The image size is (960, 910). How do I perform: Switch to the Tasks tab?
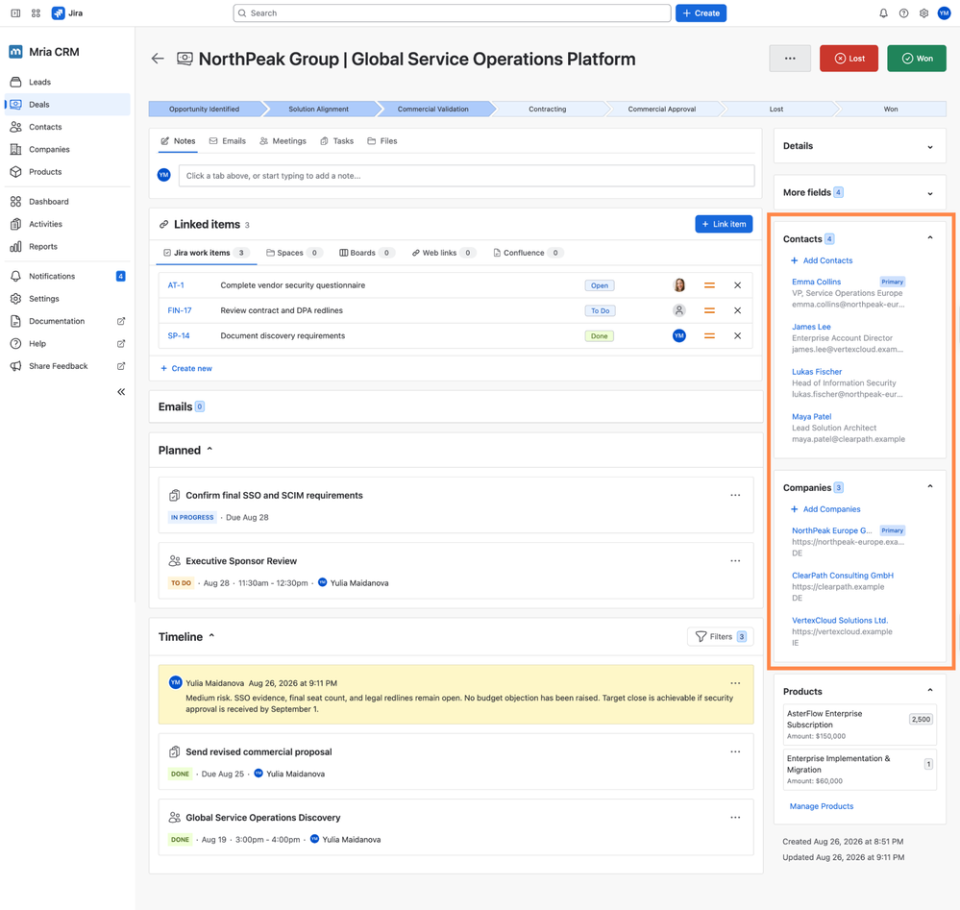(336, 141)
